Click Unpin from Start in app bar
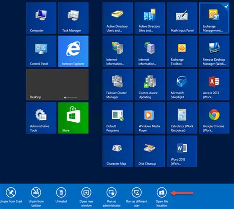This screenshot has width=234, height=209. 11,195
